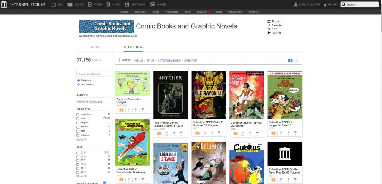Click book icon on Chlorophylle card

coord(121,180)
